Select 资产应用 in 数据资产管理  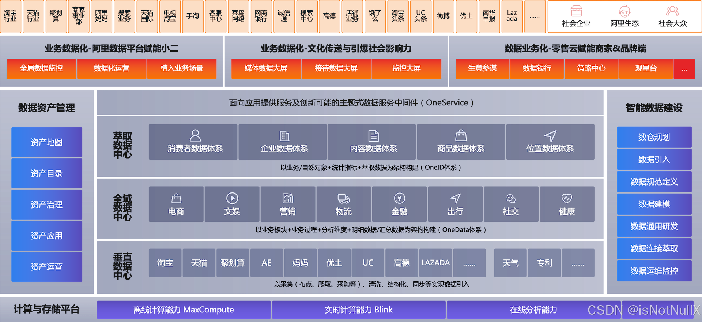47,236
